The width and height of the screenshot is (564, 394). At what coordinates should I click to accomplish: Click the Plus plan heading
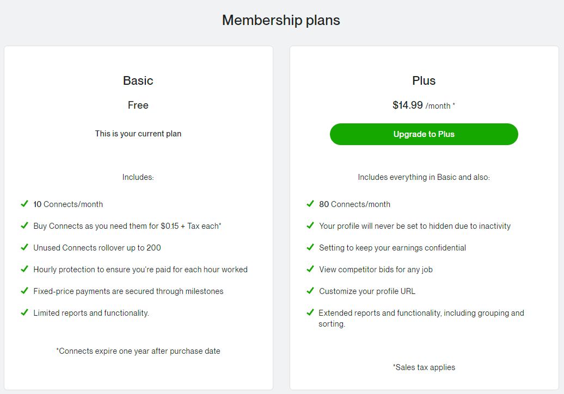424,80
